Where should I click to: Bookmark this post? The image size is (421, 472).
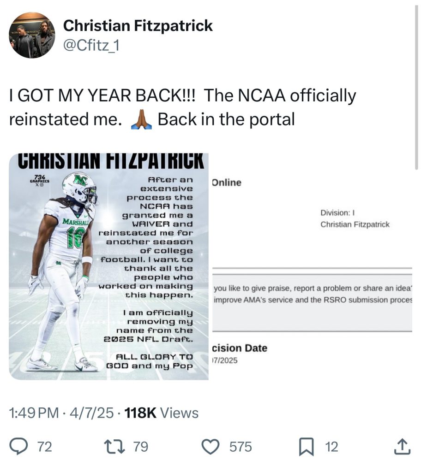click(307, 447)
